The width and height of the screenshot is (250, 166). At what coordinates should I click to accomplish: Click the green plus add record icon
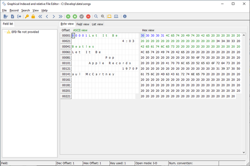[x=68, y=16]
